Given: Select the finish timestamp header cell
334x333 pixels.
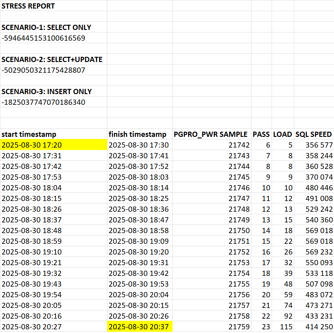Looking at the screenshot, I should point(140,134).
